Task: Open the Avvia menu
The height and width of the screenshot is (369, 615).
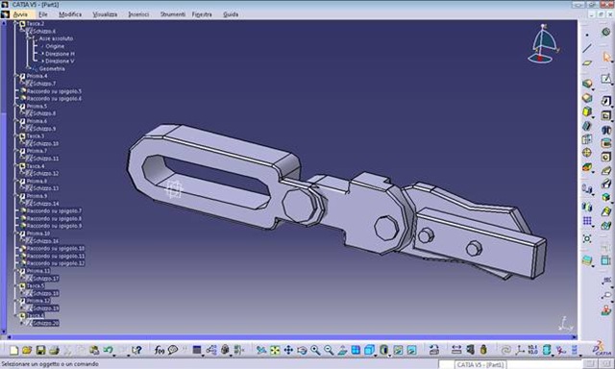Action: (x=20, y=14)
